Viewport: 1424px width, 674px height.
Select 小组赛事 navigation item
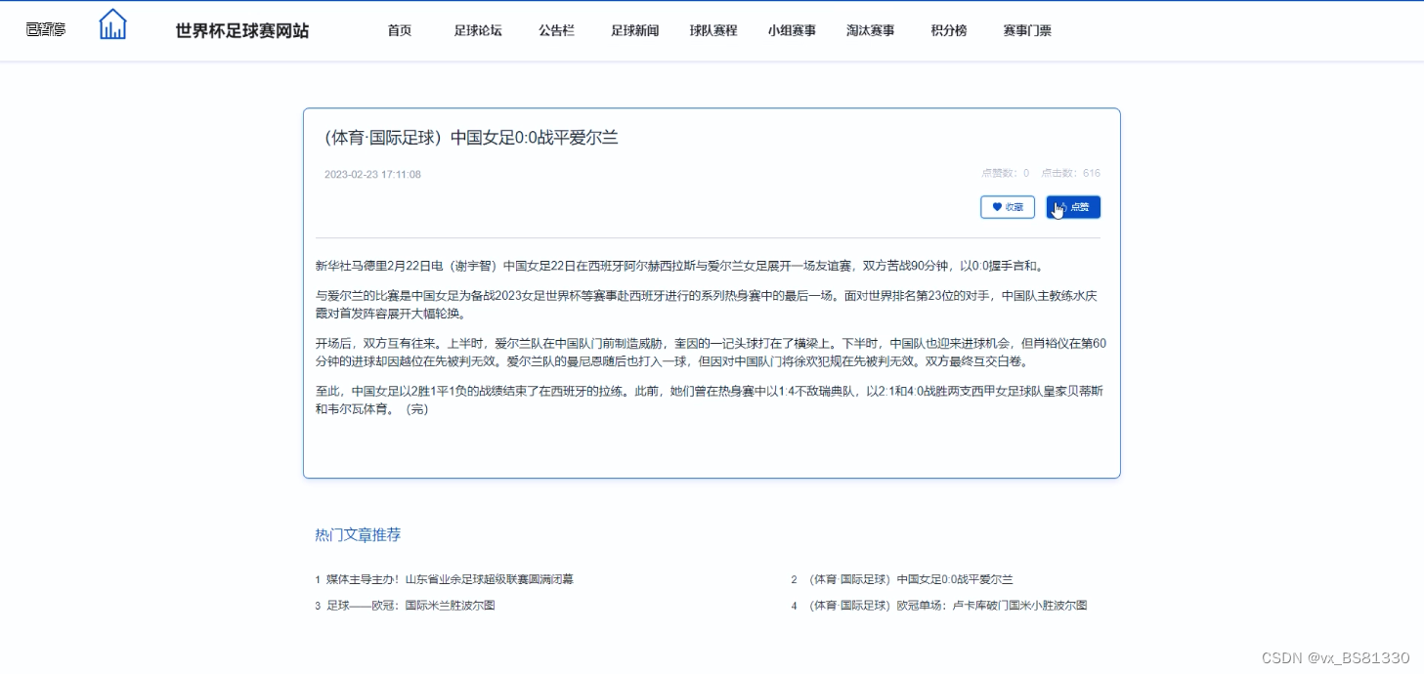point(792,30)
